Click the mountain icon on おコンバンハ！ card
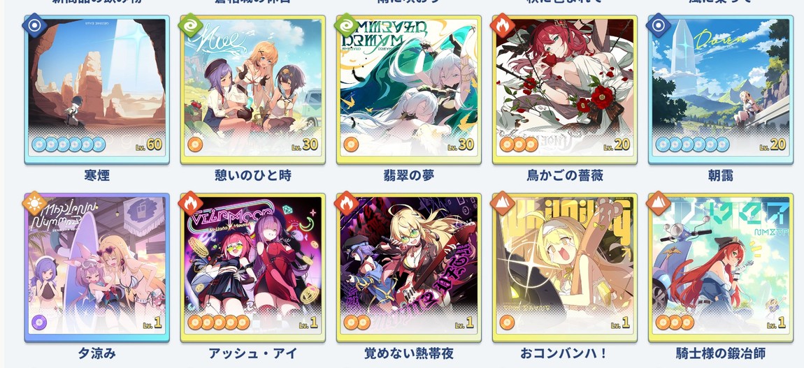804x368 pixels. pyautogui.click(x=502, y=204)
